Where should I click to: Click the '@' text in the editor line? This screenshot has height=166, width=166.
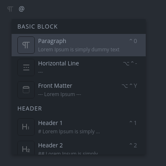22,9
